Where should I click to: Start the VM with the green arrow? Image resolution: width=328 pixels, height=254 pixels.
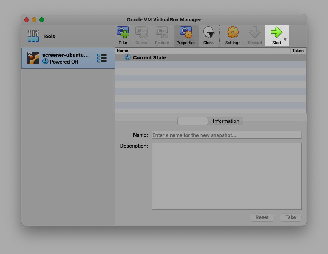tap(276, 33)
